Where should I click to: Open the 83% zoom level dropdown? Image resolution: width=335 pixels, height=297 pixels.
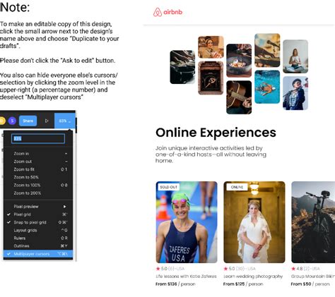[x=65, y=121]
